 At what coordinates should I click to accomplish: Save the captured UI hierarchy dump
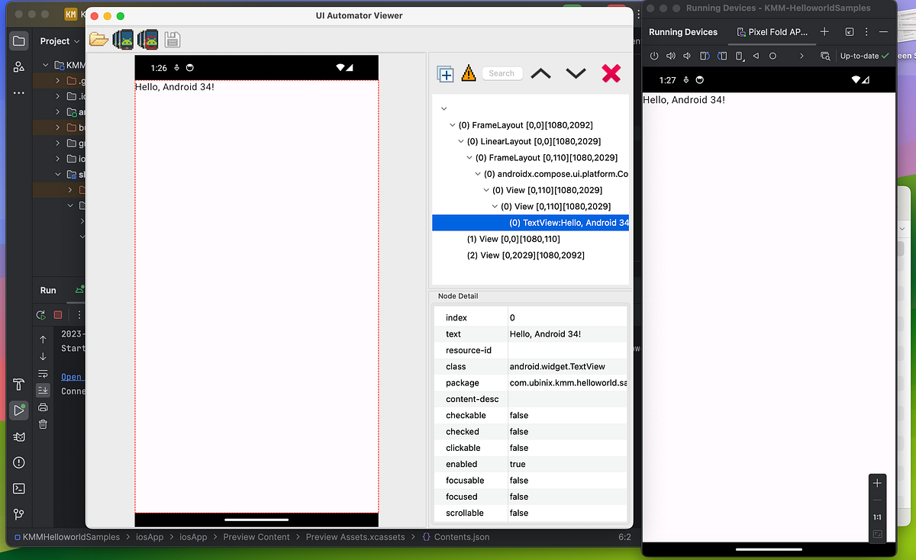point(171,39)
